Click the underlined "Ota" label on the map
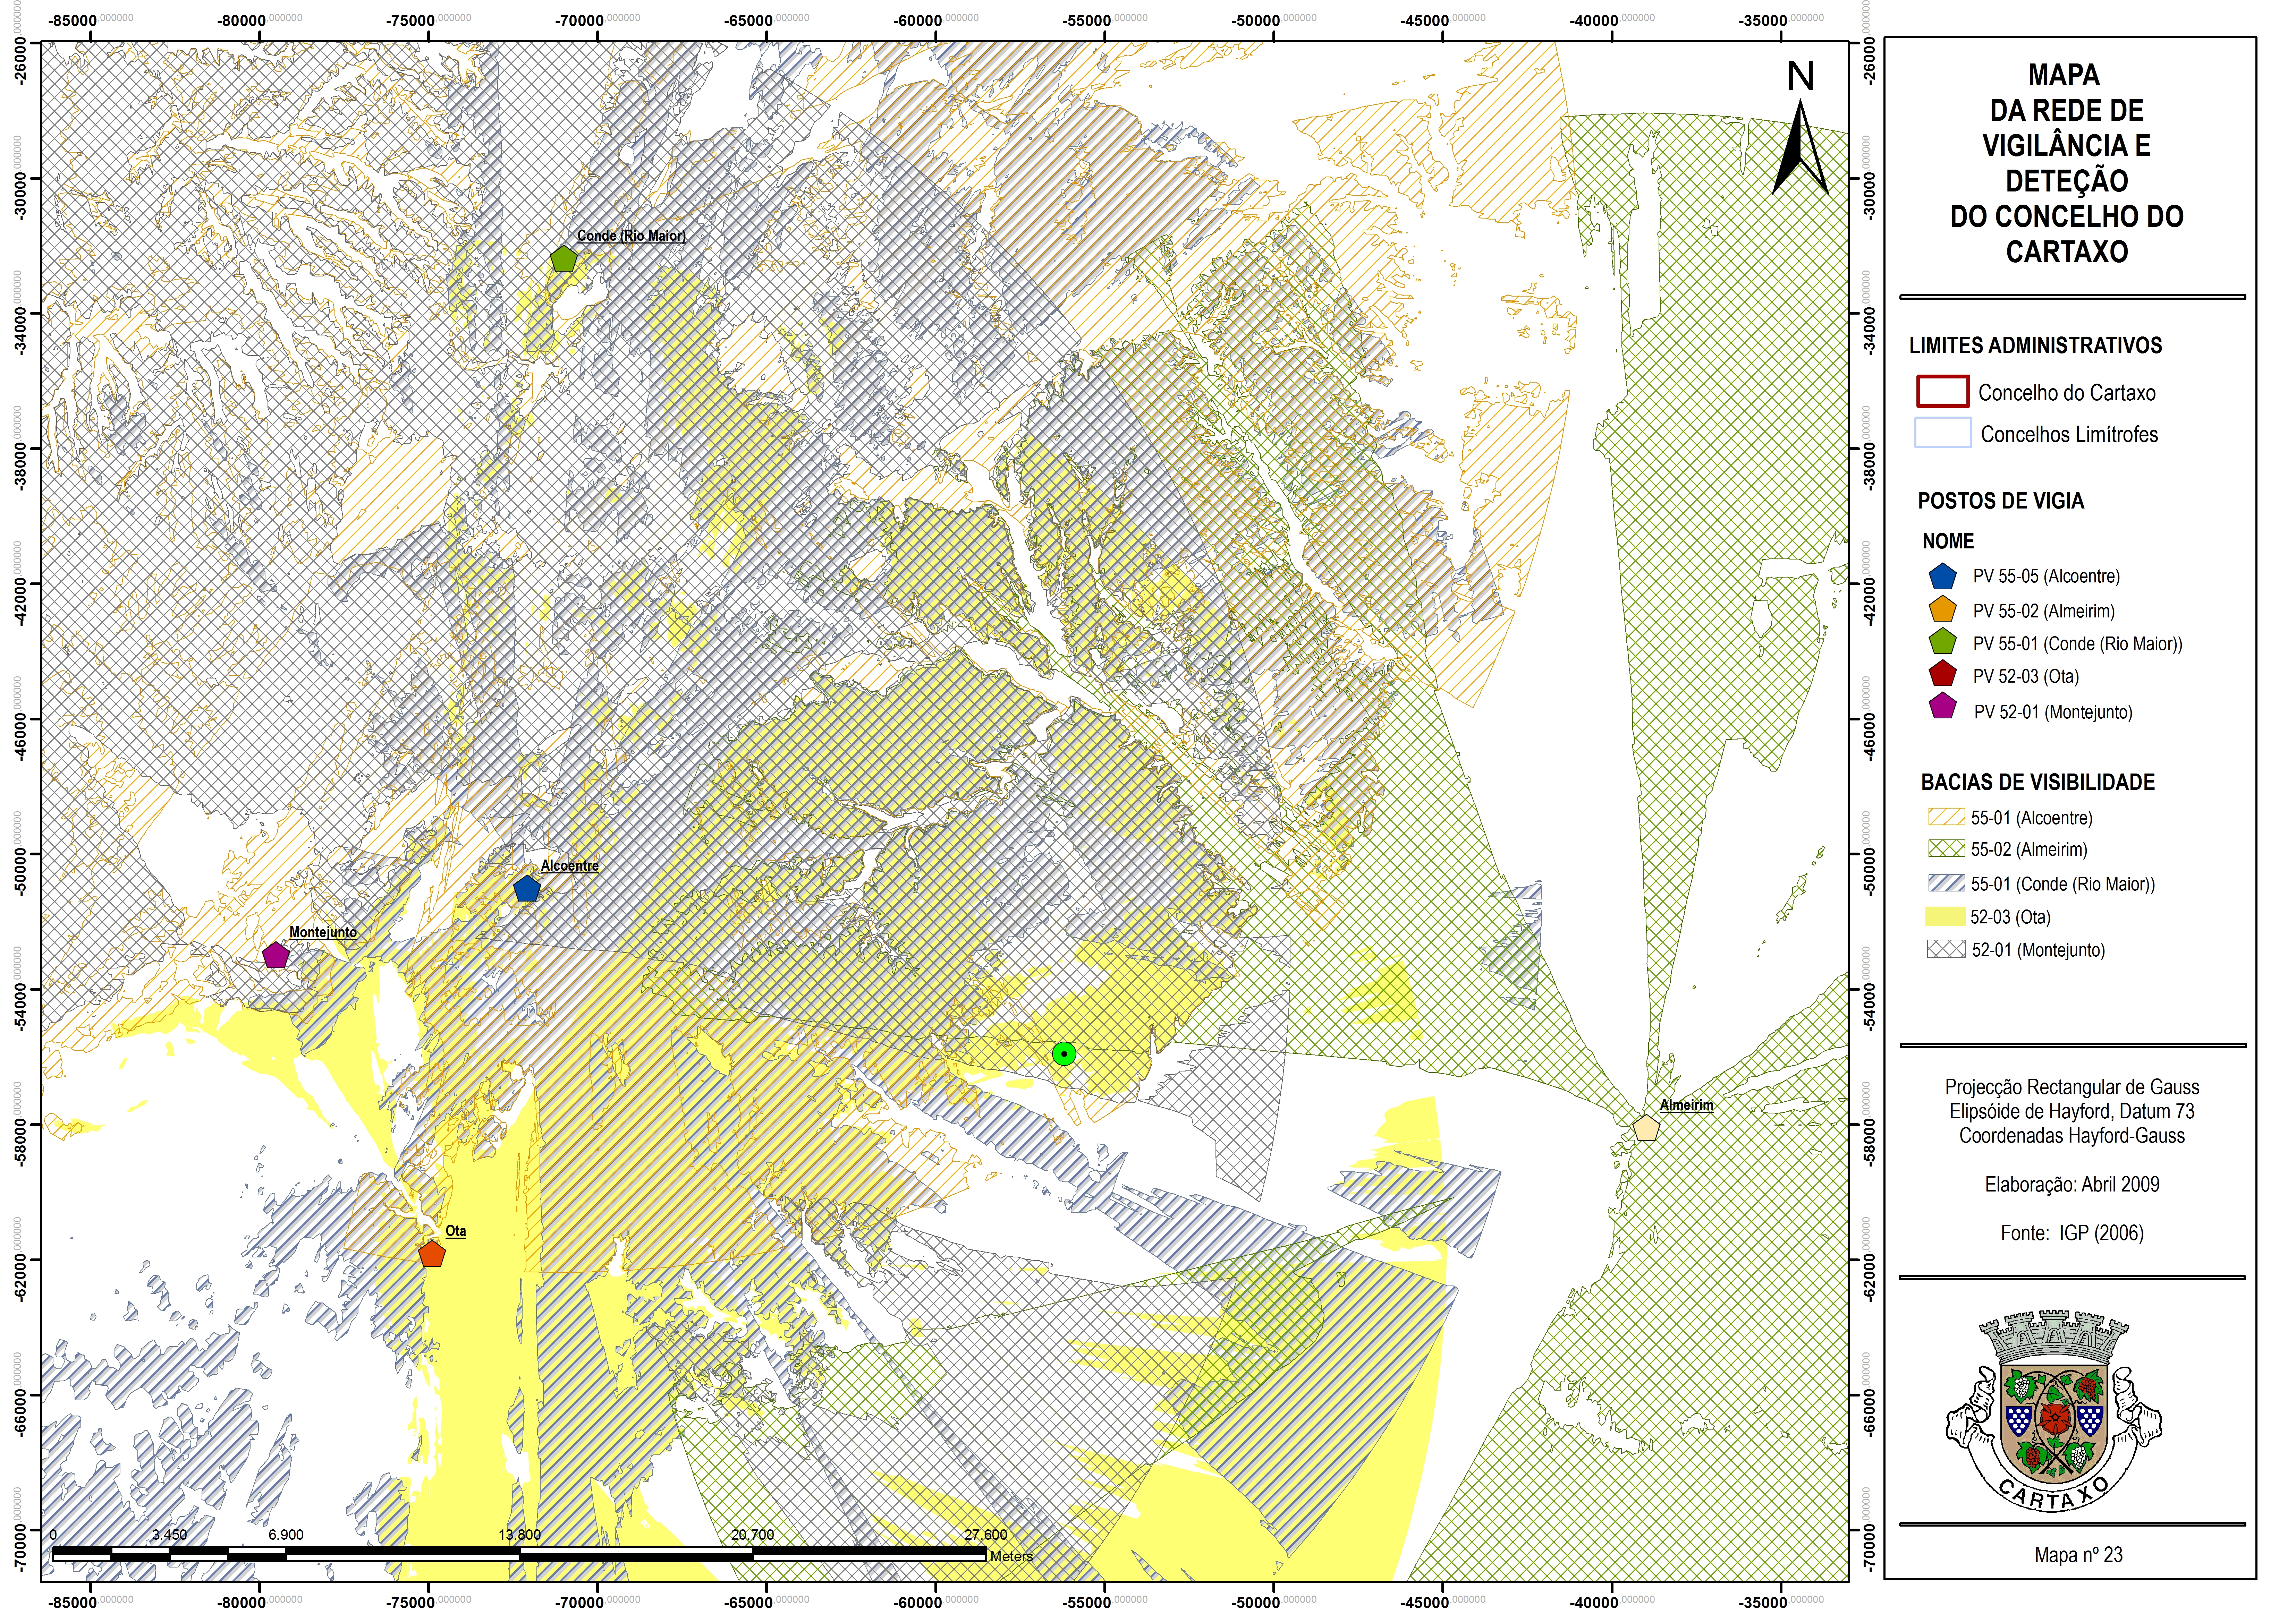Image resolution: width=2296 pixels, height=1623 pixels. click(456, 1231)
